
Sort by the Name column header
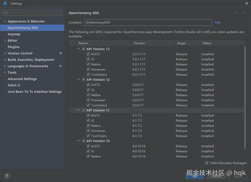pyautogui.click(x=104, y=43)
